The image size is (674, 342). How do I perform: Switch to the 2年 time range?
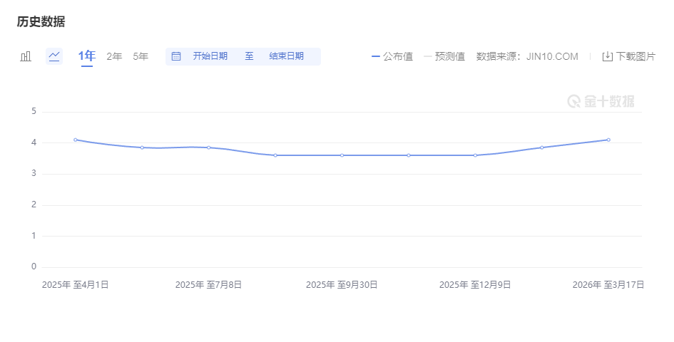114,56
